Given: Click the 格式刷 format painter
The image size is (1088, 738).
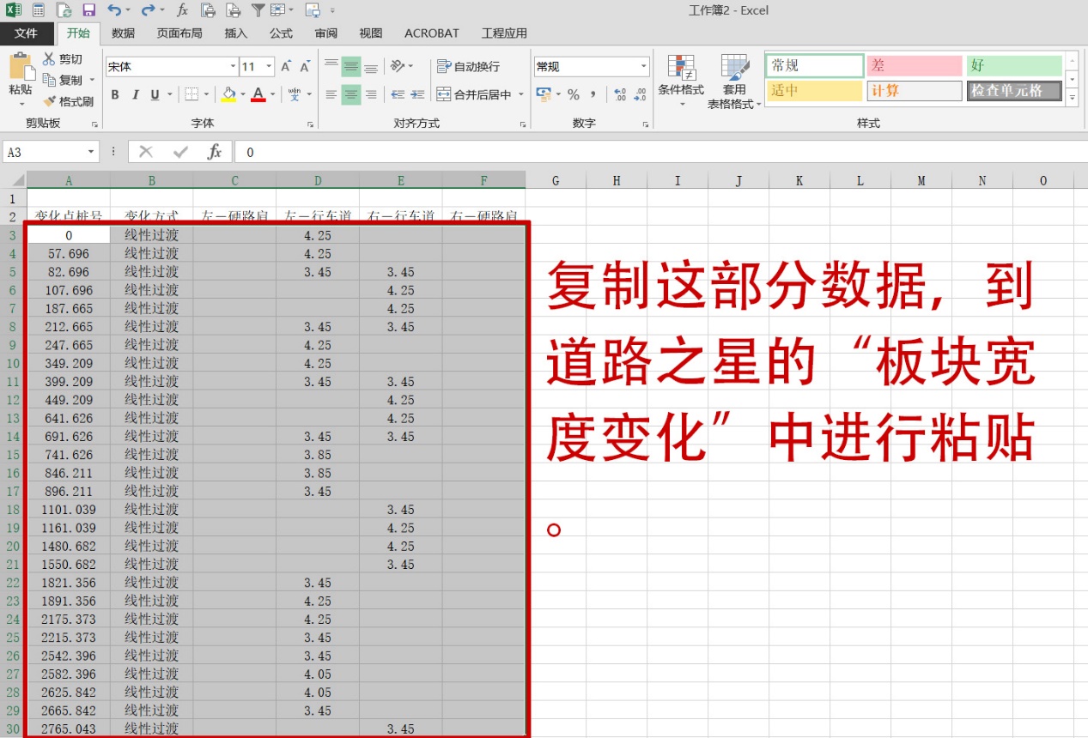Looking at the screenshot, I should tap(68, 101).
